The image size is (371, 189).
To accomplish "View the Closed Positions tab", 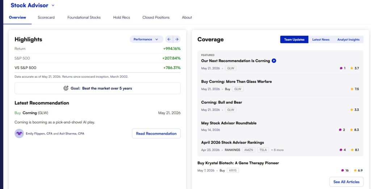I will pos(156,17).
